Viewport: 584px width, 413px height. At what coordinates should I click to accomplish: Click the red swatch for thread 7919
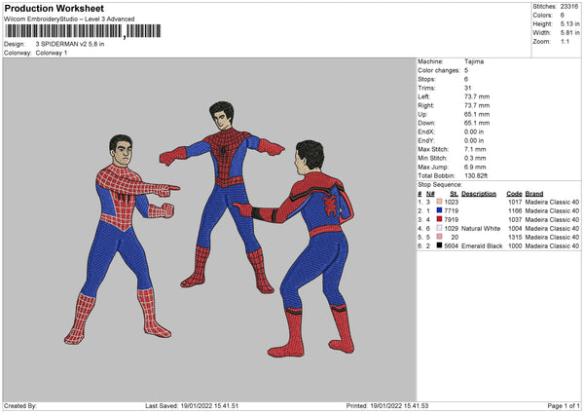coord(439,219)
